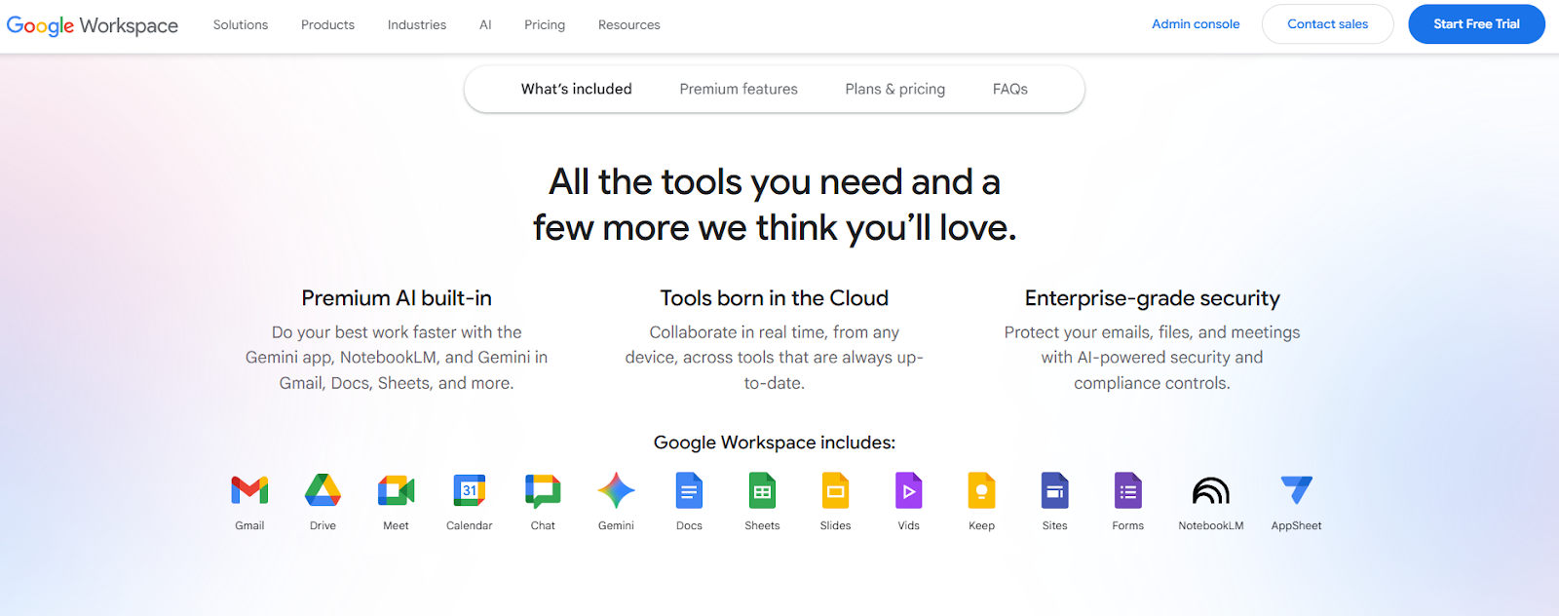The image size is (1559, 616).
Task: Open the Solutions menu
Action: pyautogui.click(x=241, y=25)
